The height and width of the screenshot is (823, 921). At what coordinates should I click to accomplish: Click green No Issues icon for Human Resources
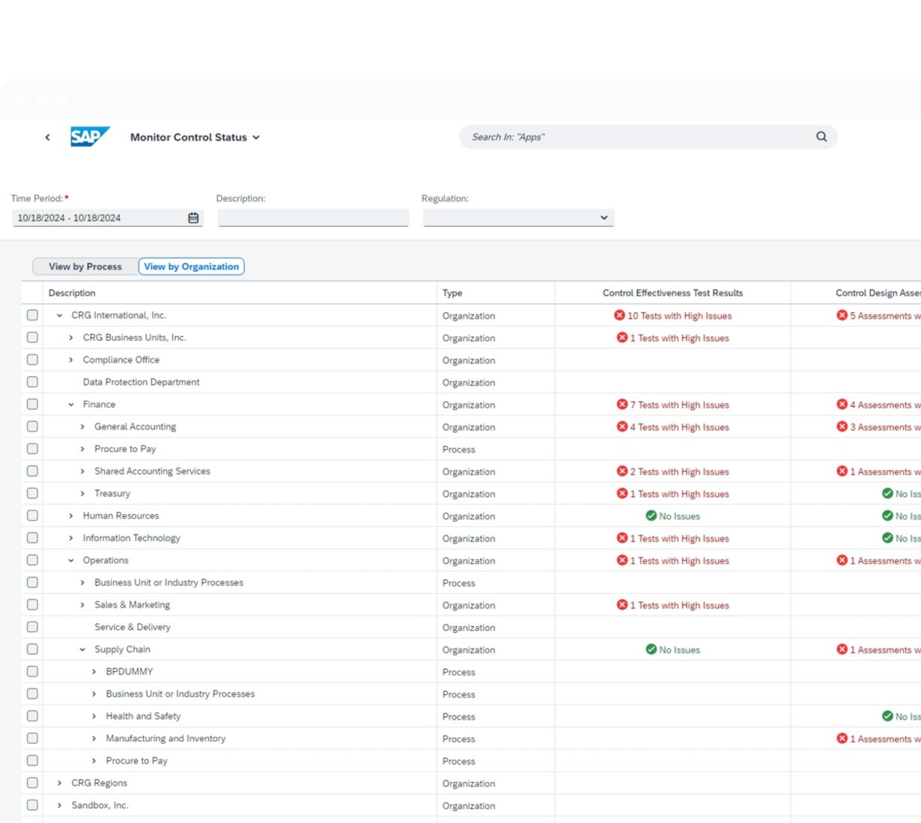click(x=651, y=516)
